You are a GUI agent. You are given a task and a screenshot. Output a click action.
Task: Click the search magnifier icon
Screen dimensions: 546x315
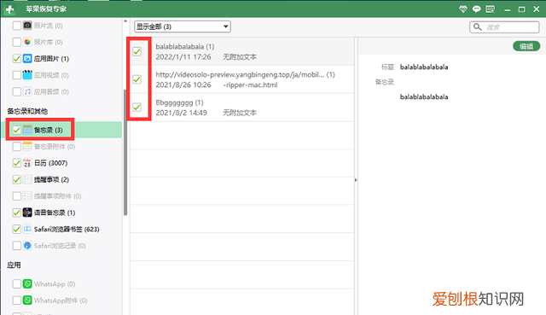point(478,26)
